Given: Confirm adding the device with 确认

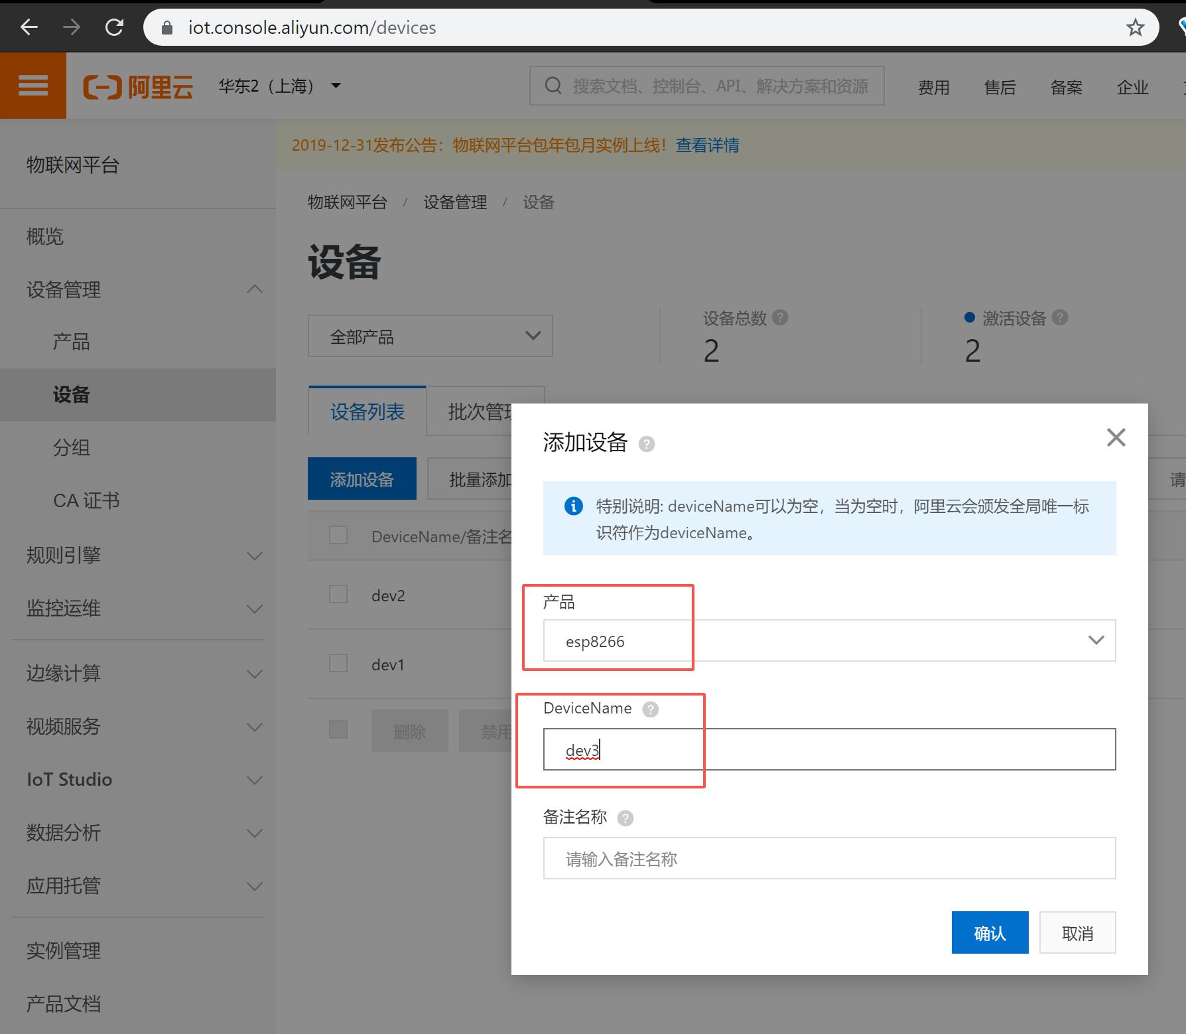Looking at the screenshot, I should [989, 932].
